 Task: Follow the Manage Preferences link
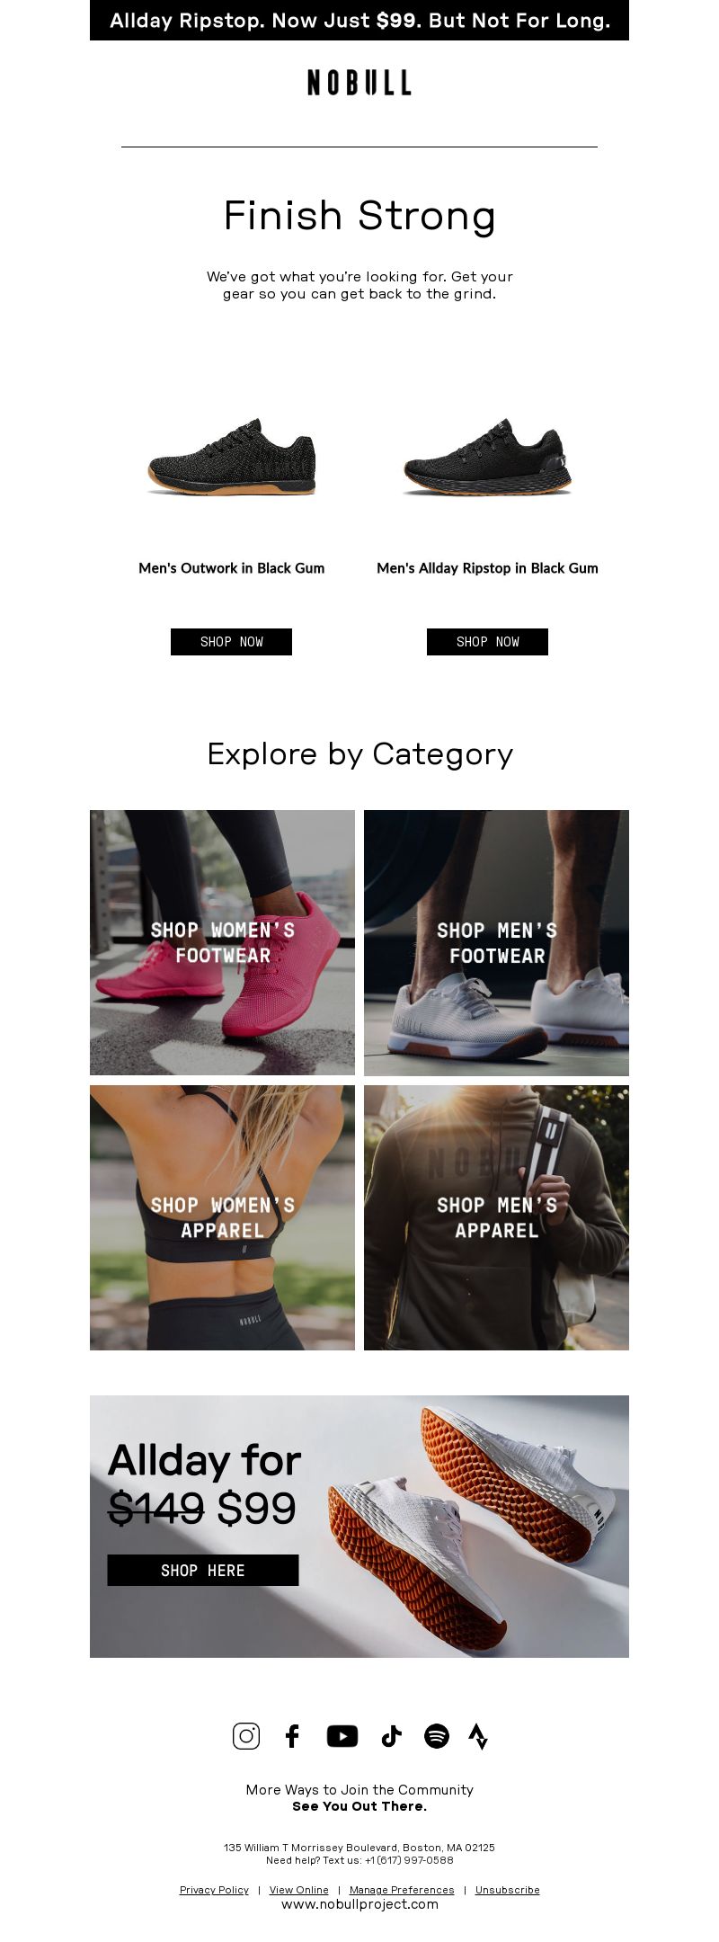402,1889
